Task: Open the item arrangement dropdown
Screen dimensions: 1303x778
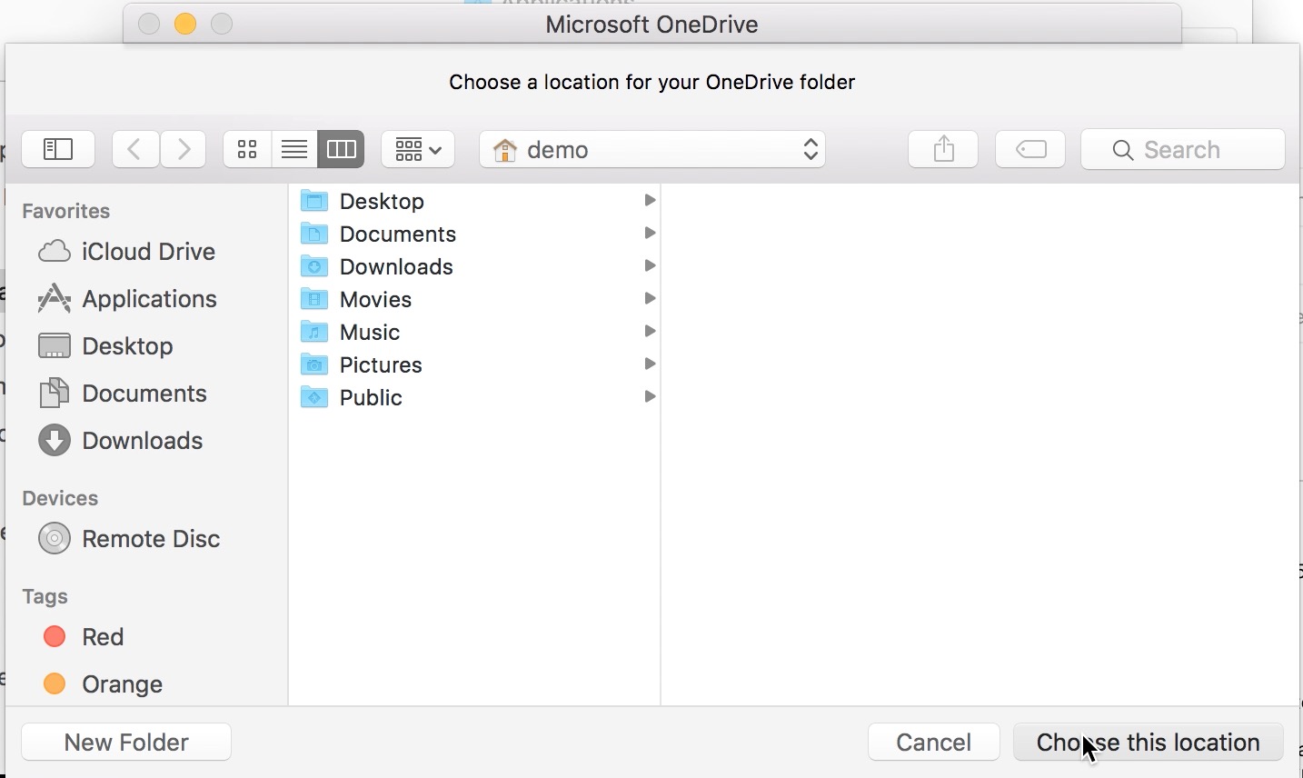Action: click(418, 149)
